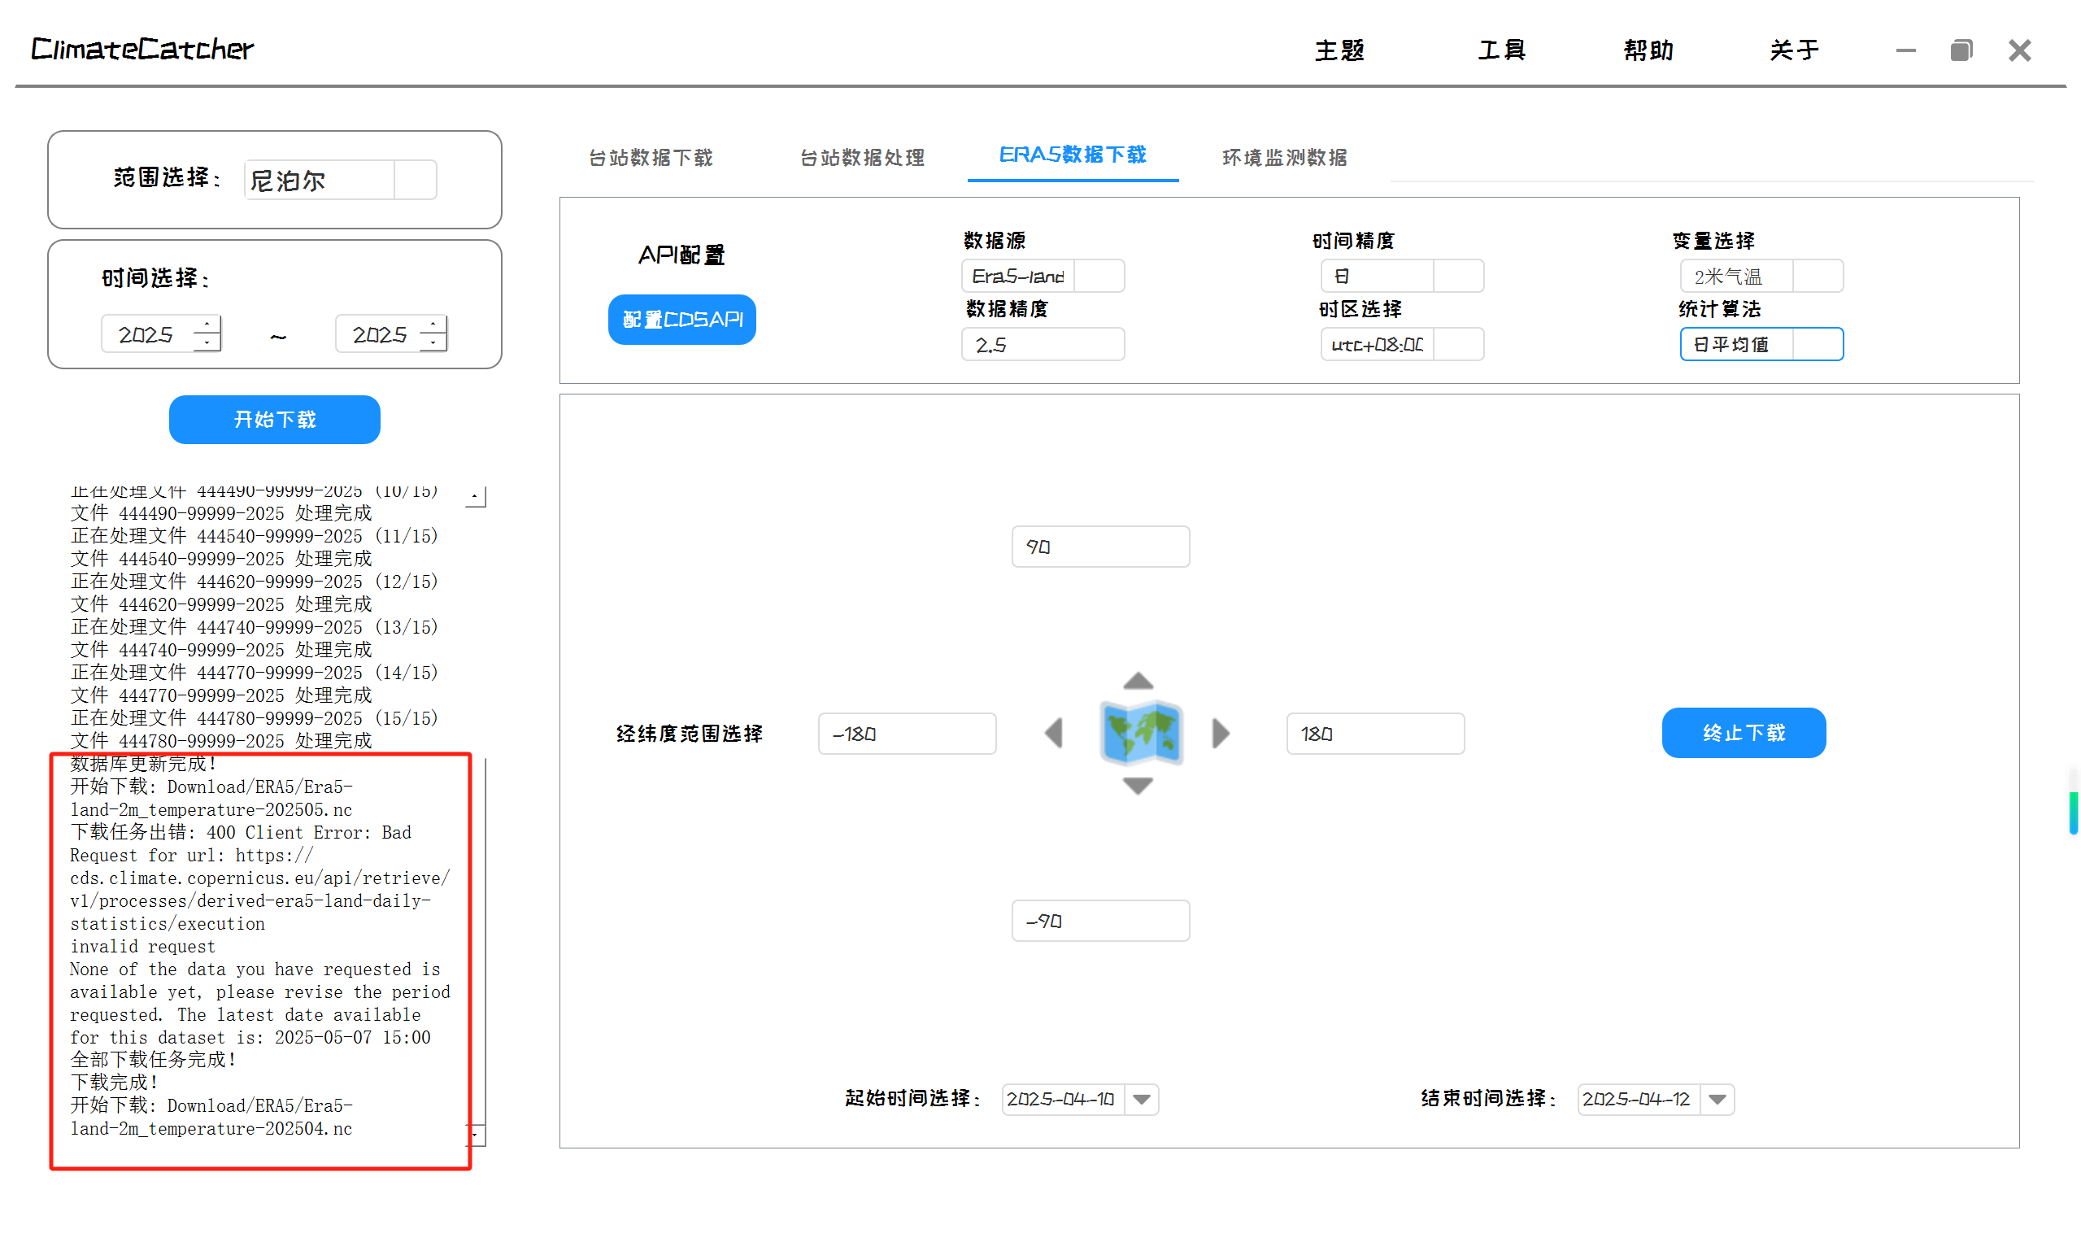Click the 数据精度 input field
Viewport: 2081px width, 1242px height.
1043,345
